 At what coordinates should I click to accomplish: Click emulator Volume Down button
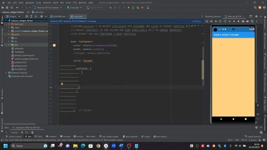(216, 21)
